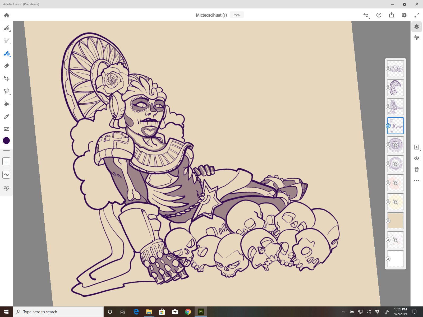Image resolution: width=423 pixels, height=317 pixels.
Task: Open Google Chrome from taskbar
Action: [188, 312]
